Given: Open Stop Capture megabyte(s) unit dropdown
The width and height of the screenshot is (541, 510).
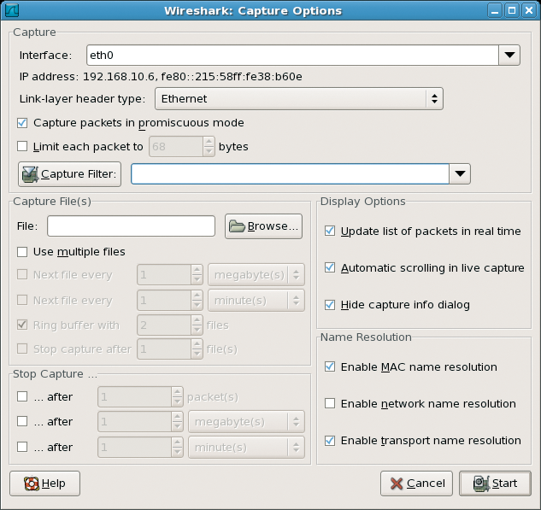Looking at the screenshot, I should point(246,421).
